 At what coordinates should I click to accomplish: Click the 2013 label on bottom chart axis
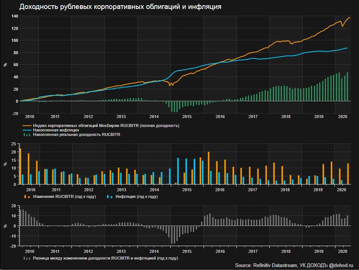121,251
